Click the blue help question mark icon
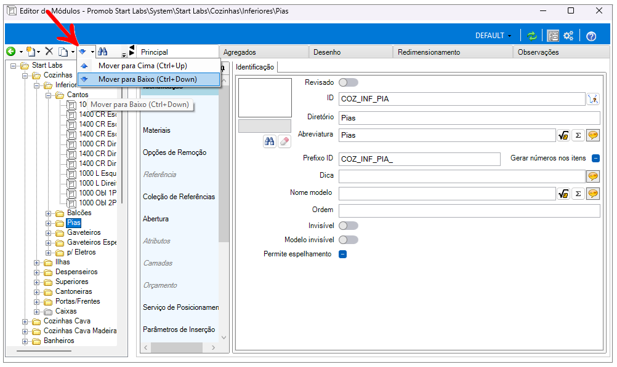The width and height of the screenshot is (617, 367). click(591, 36)
